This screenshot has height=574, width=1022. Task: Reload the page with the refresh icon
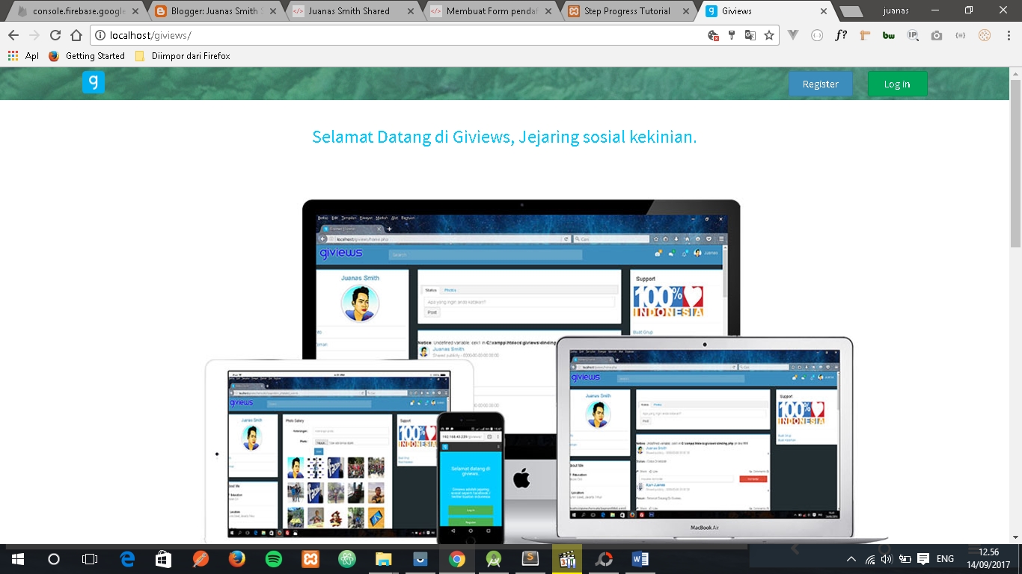coord(55,35)
